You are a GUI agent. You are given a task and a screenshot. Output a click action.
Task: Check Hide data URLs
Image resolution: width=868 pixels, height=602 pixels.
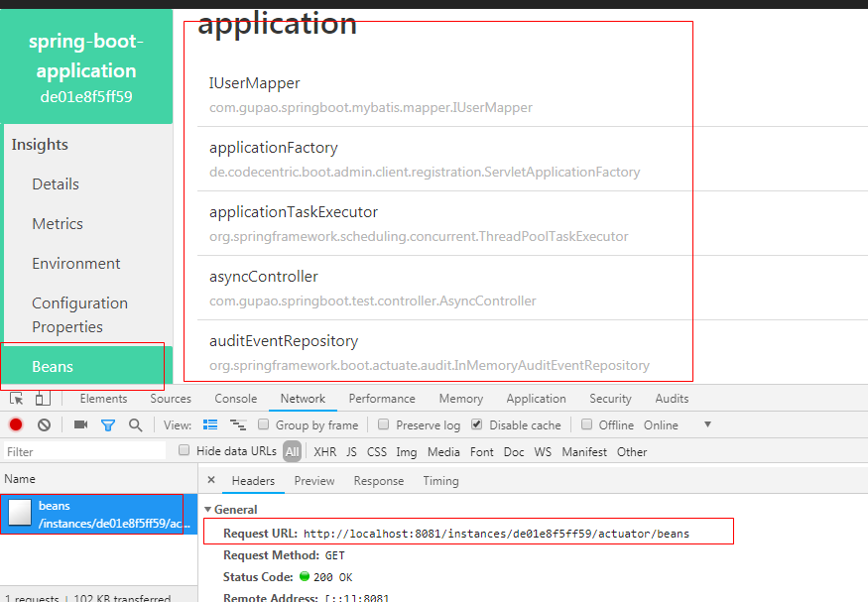coord(184,450)
